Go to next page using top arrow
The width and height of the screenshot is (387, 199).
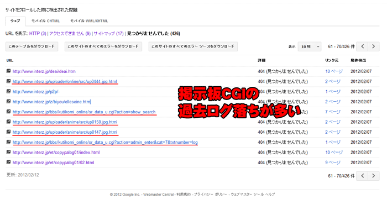[x=373, y=46]
